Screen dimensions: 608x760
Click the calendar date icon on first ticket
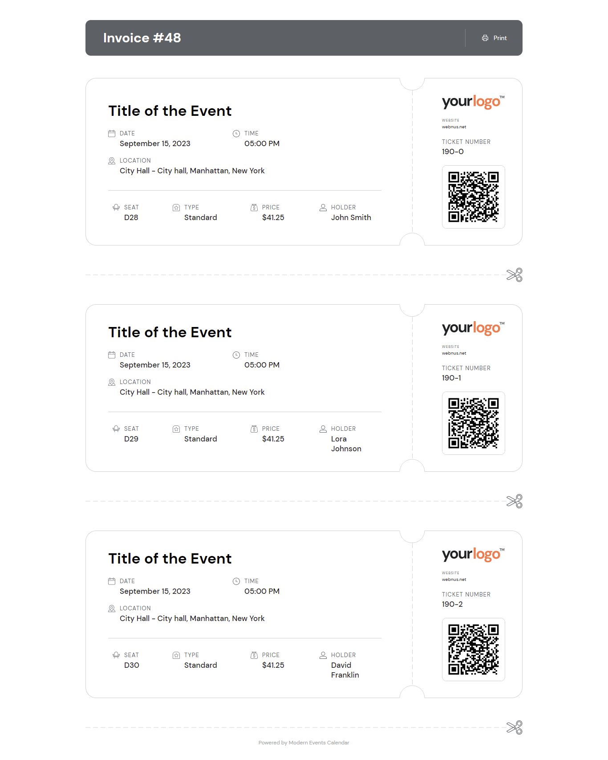[x=112, y=133]
